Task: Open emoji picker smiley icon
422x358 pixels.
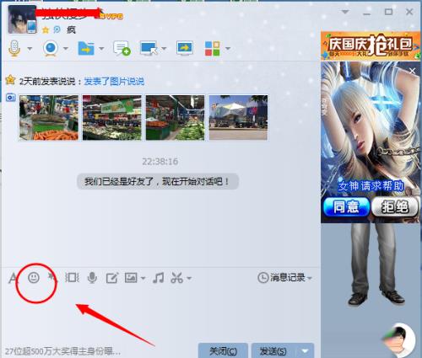Action: [x=34, y=278]
